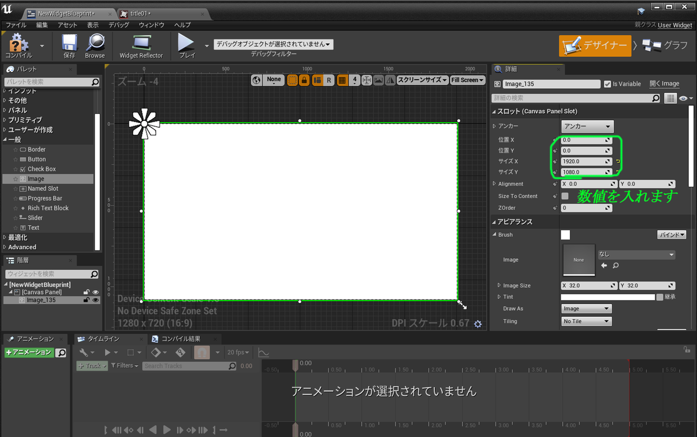The width and height of the screenshot is (697, 437).
Task: Start Play with the arrow icon
Action: (x=186, y=43)
